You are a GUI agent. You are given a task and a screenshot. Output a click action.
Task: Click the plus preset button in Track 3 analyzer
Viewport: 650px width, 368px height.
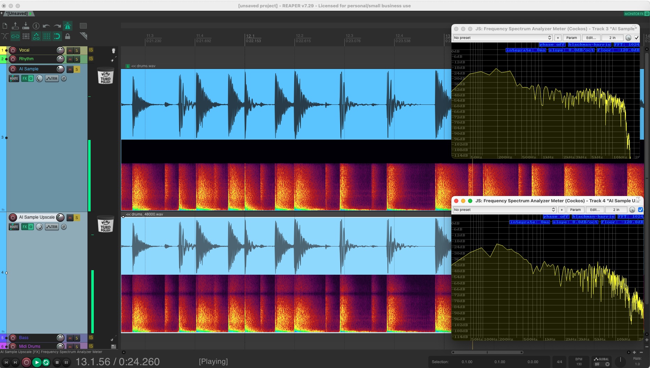558,38
